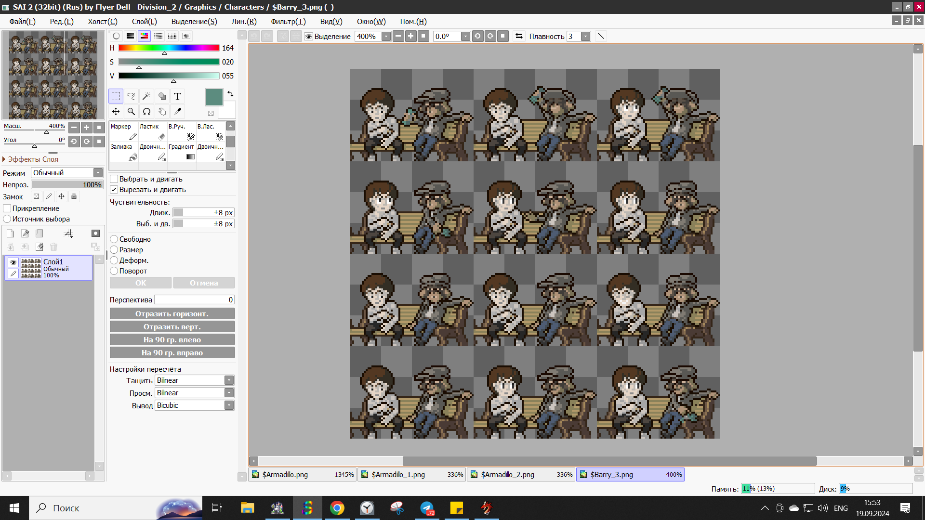Select the Zoom magnifier tool
Screen dimensions: 925x520
(131, 112)
